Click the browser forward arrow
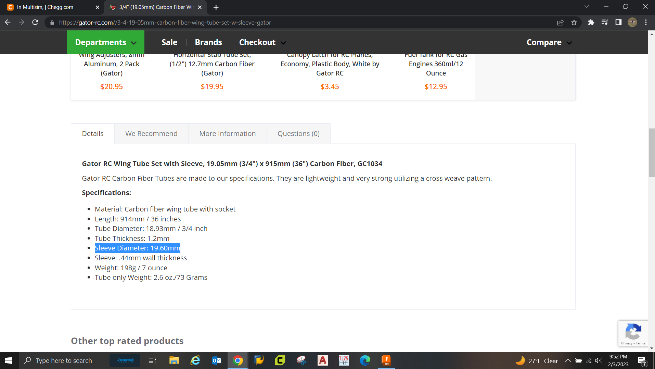The height and width of the screenshot is (369, 655). coord(21,22)
